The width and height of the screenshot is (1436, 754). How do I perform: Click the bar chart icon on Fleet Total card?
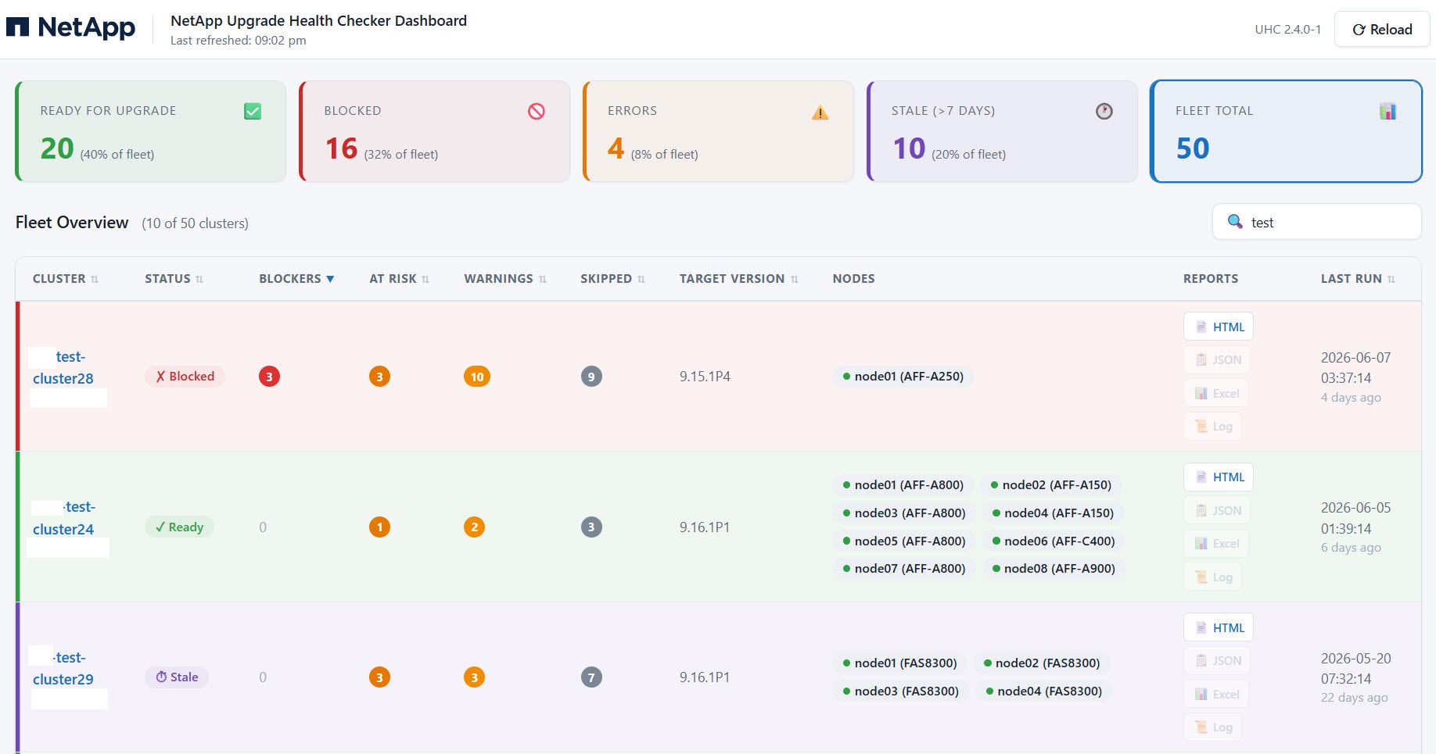(x=1388, y=111)
